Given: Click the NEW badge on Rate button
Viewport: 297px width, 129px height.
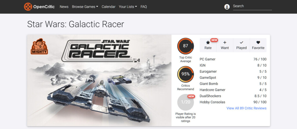Looking at the screenshot, I should [x=214, y=40].
